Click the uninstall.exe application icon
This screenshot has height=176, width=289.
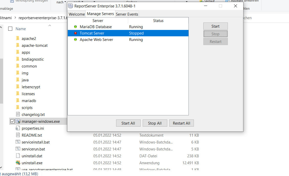pos(18,163)
